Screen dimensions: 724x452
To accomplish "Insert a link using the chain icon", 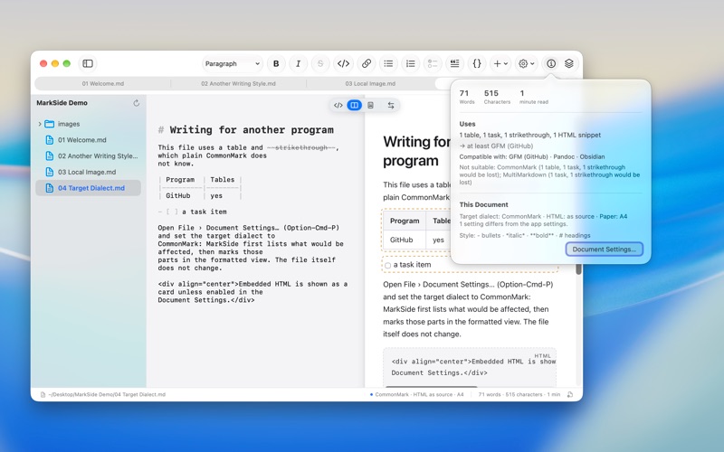I will [x=367, y=63].
